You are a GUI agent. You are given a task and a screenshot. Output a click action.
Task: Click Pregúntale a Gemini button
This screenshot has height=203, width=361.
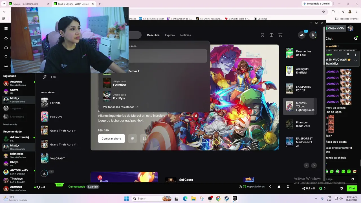tap(316, 4)
